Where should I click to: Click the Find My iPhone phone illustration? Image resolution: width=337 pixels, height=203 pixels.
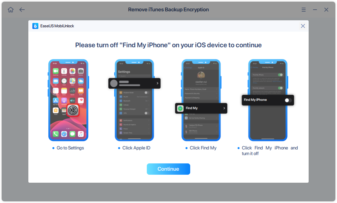268,100
